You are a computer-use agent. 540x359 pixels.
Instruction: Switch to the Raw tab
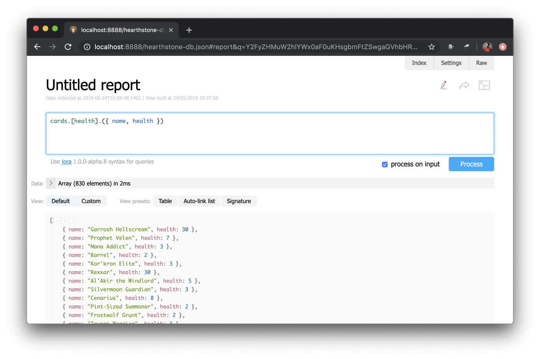coord(481,63)
